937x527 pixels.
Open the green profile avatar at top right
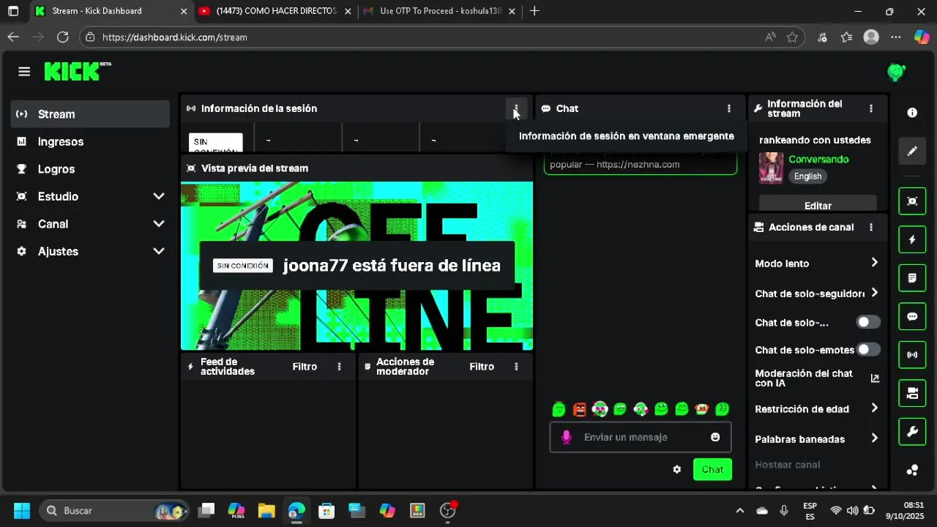coord(896,72)
